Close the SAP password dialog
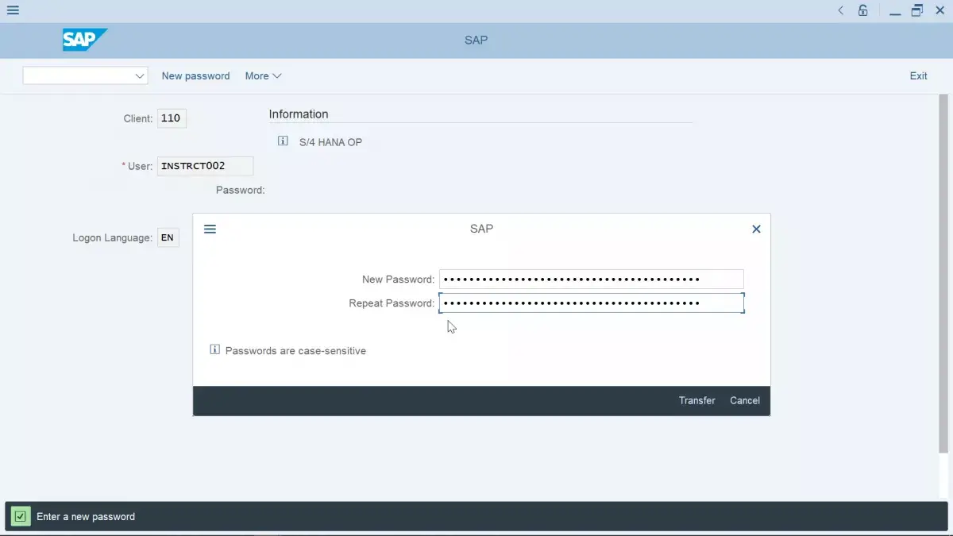The image size is (953, 536). coord(755,229)
